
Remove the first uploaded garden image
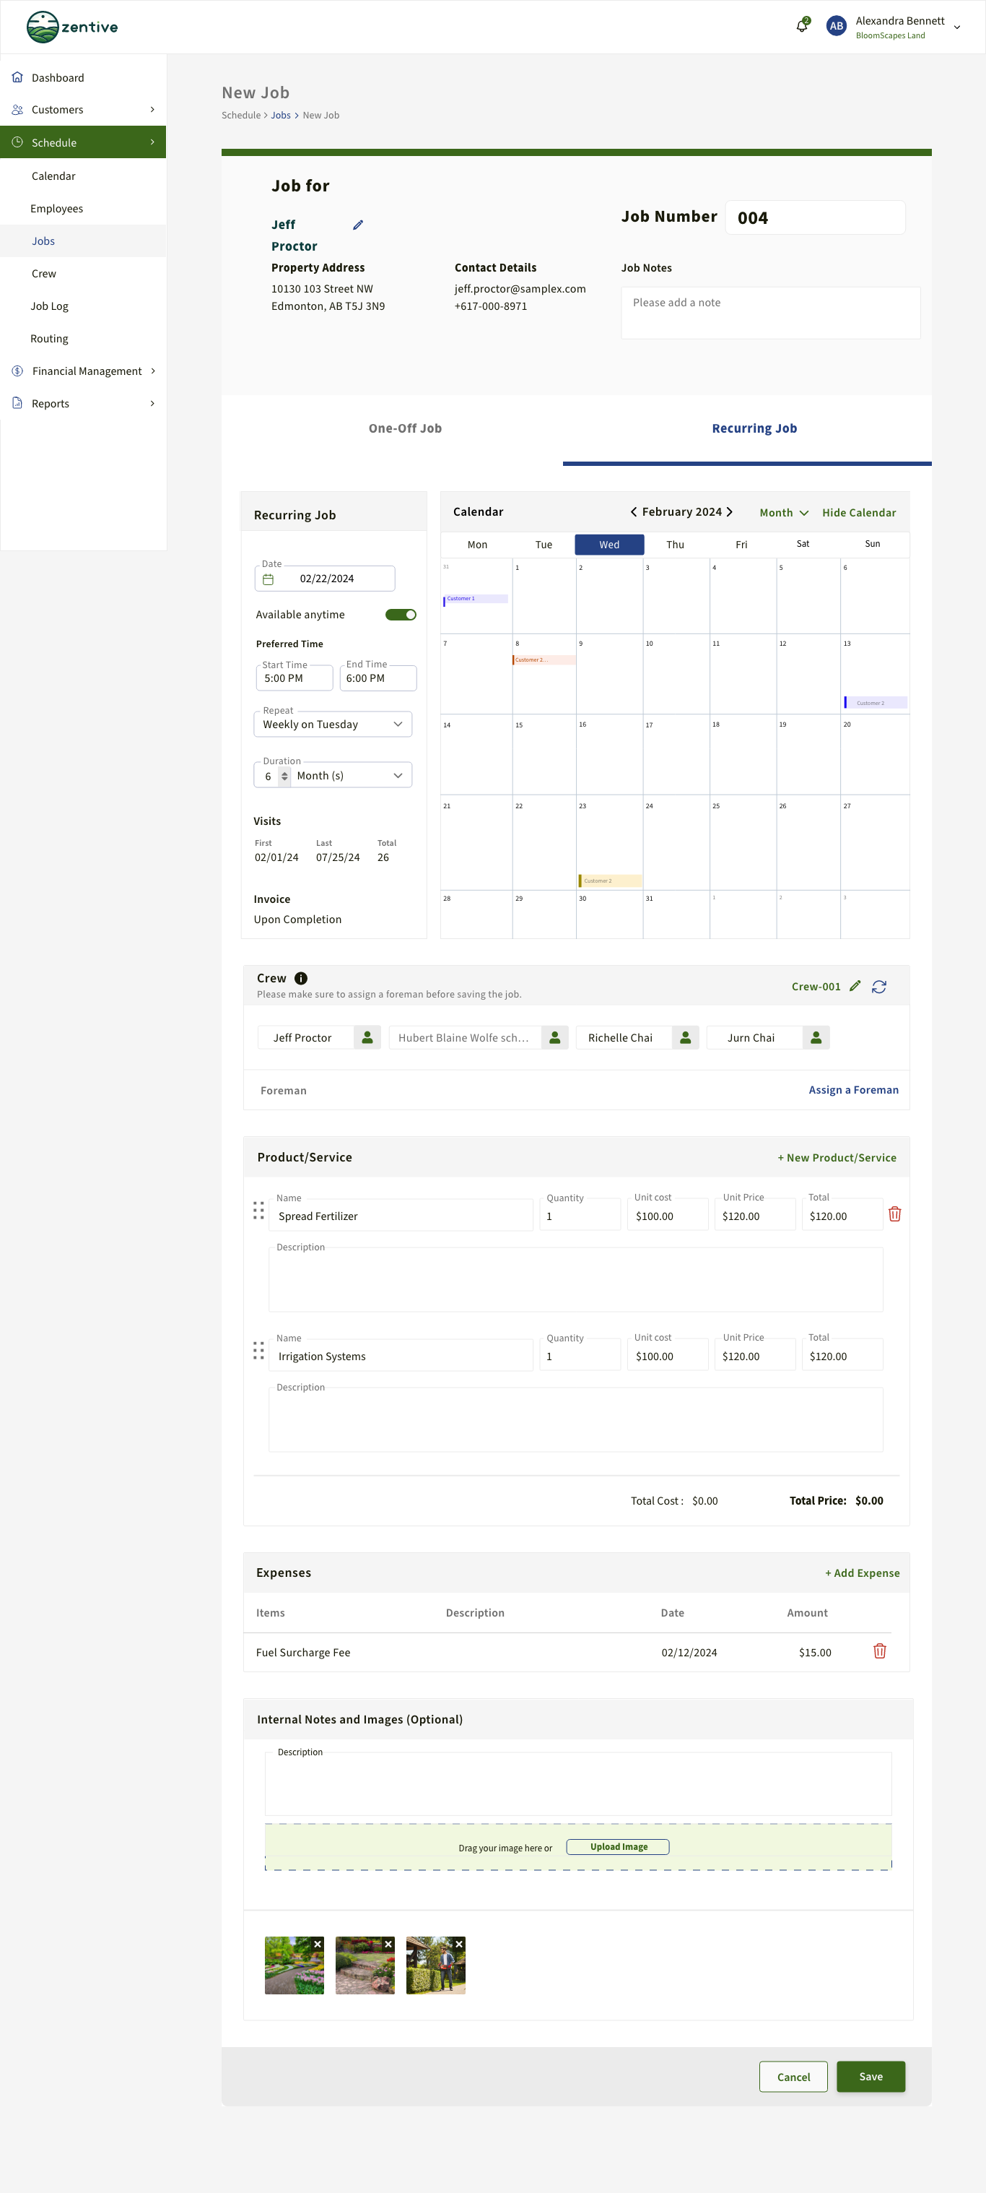[x=318, y=1944]
